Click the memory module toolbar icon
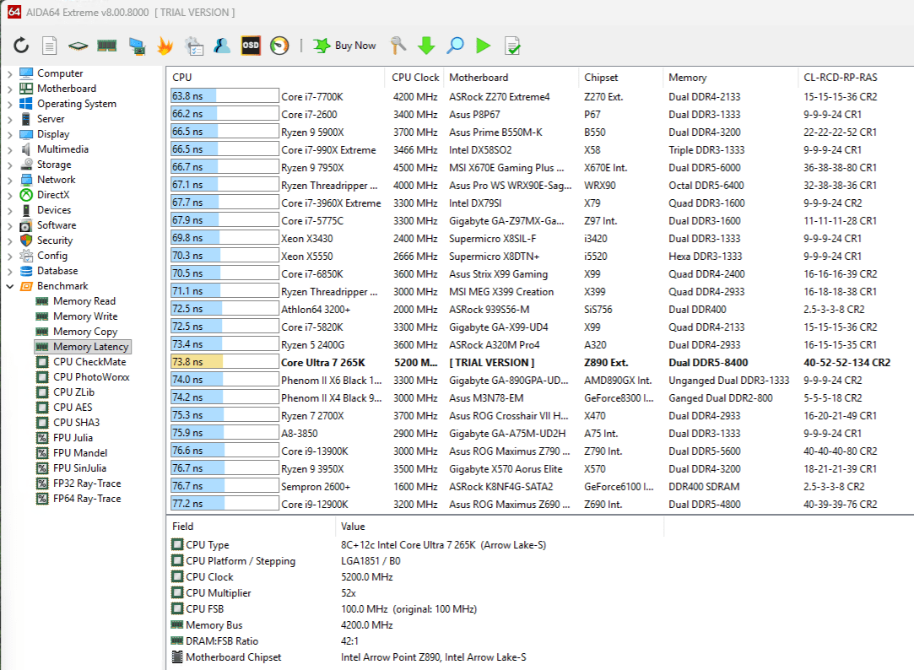This screenshot has width=914, height=670. pyautogui.click(x=106, y=46)
